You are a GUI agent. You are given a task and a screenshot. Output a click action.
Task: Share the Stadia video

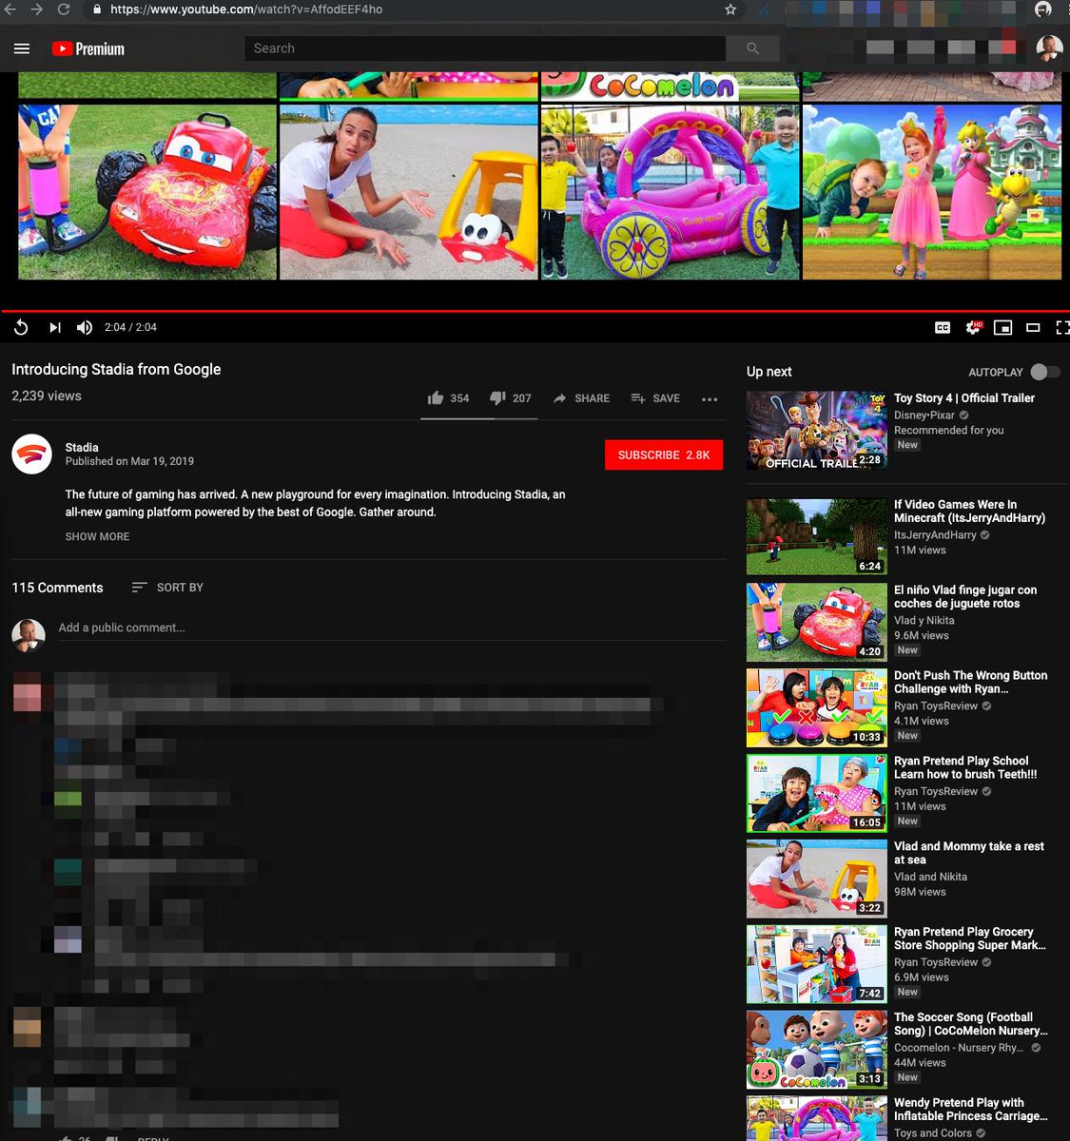coord(581,398)
